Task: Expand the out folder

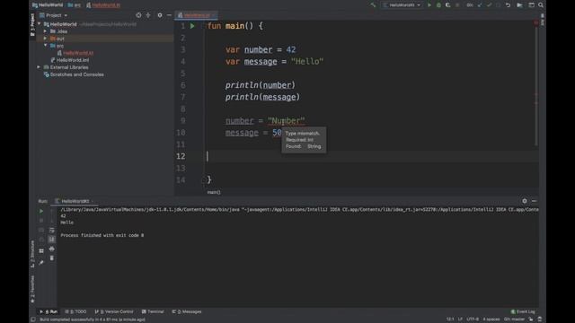Action: click(46, 39)
